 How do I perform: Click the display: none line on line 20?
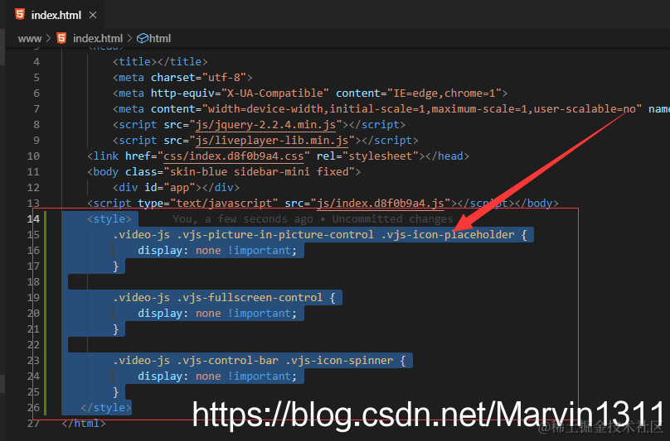pos(217,314)
